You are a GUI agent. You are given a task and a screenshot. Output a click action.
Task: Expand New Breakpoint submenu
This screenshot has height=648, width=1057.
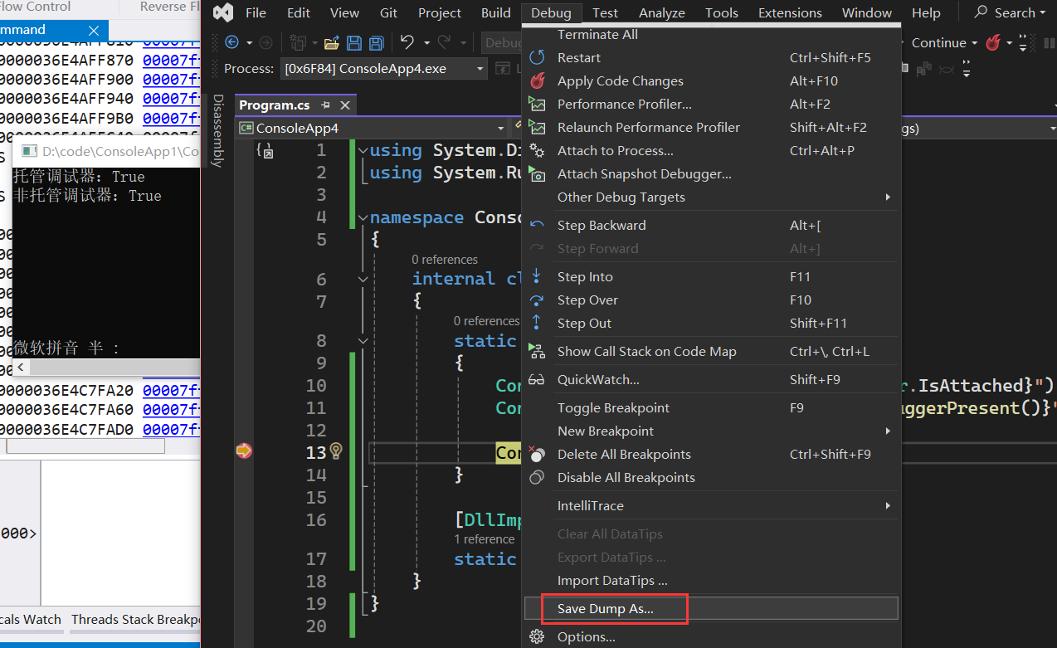coord(711,431)
